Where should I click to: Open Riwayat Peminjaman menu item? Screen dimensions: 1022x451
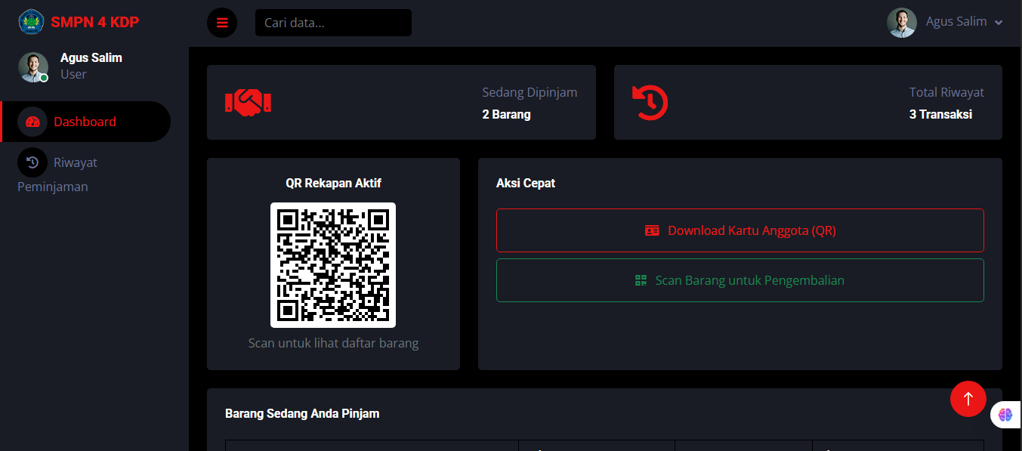pyautogui.click(x=85, y=174)
